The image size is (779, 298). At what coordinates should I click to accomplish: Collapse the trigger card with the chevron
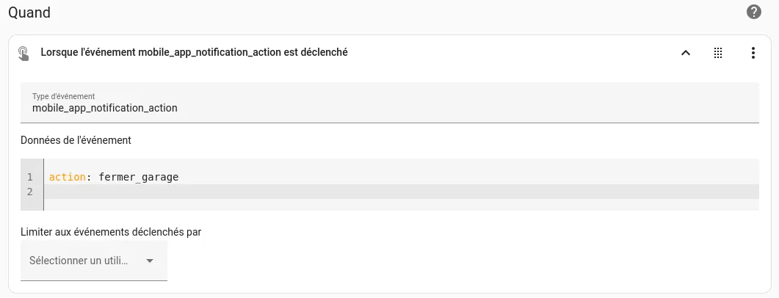point(686,53)
